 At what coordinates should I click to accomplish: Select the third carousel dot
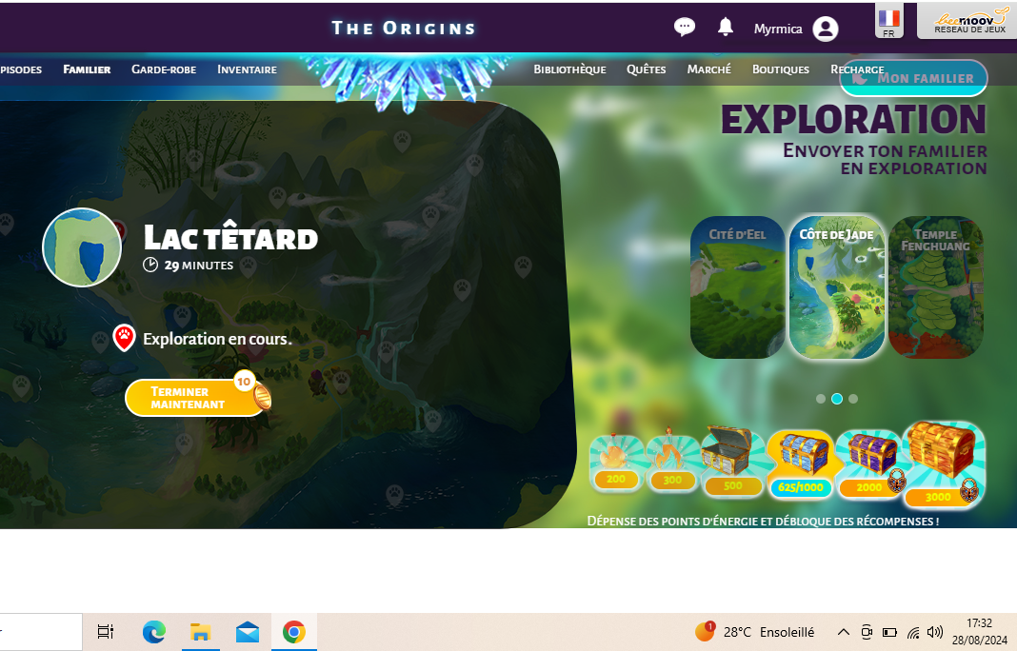point(853,399)
